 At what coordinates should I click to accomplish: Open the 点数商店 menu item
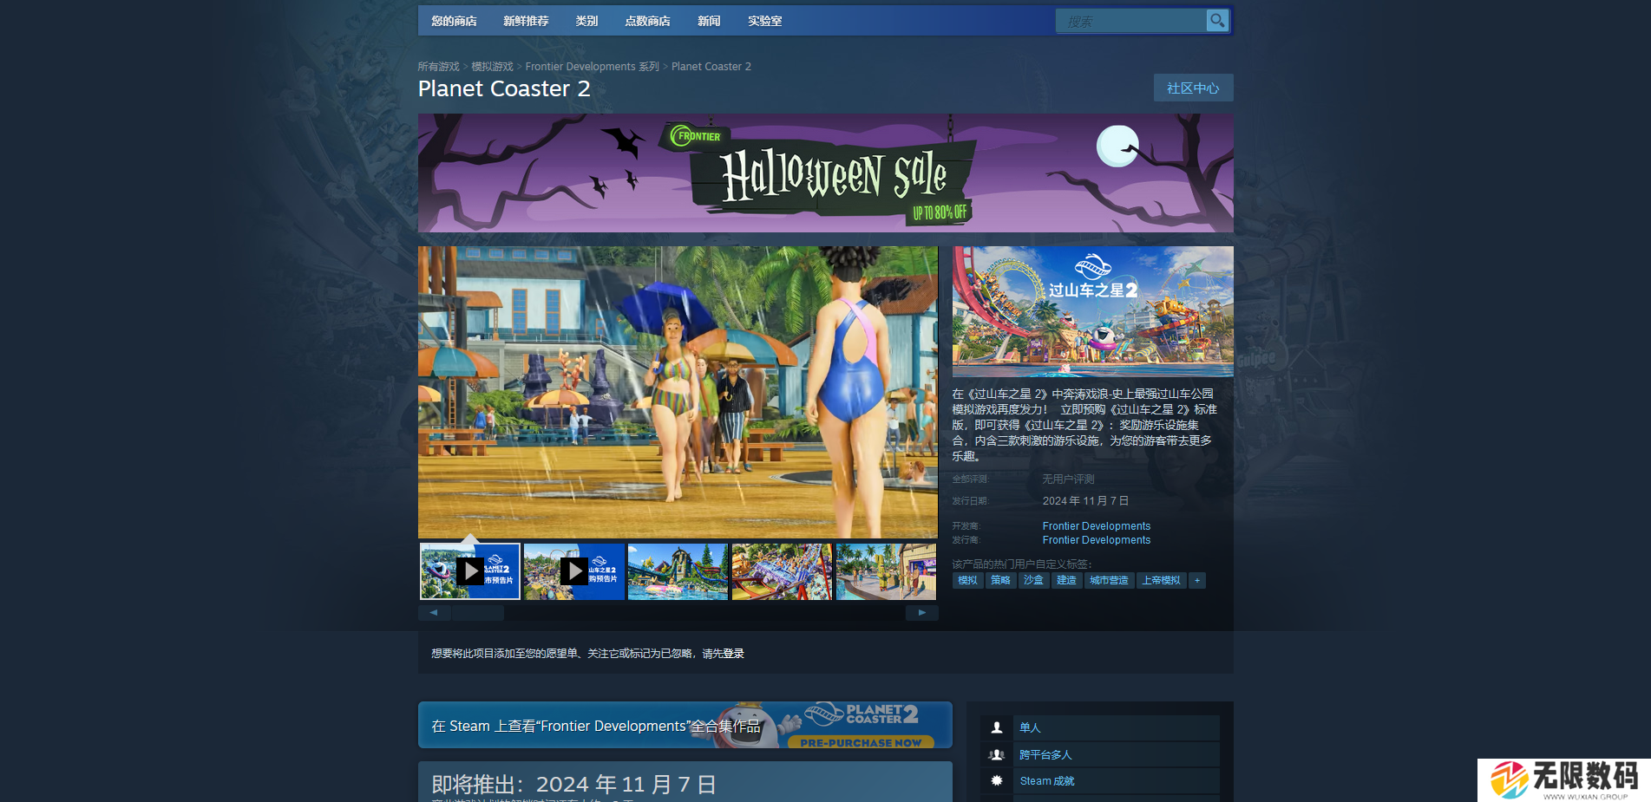coord(647,21)
